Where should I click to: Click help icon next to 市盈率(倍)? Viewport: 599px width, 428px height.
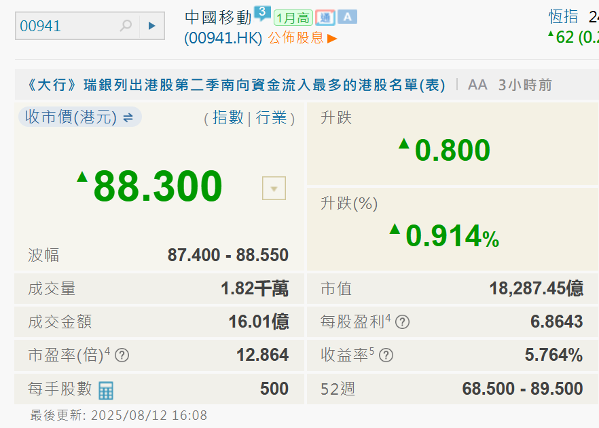[122, 355]
